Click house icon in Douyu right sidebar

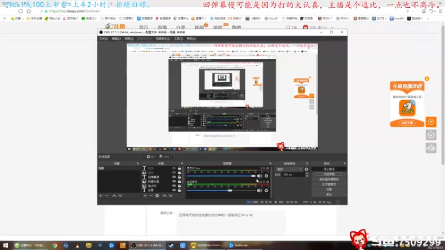point(431,135)
